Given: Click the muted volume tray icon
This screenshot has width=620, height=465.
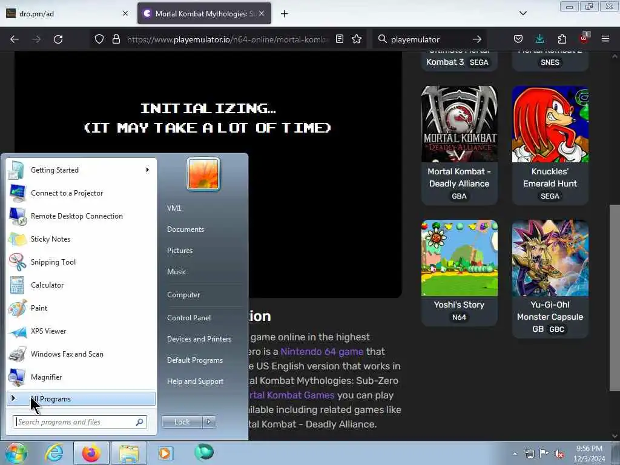Looking at the screenshot, I should (x=559, y=454).
